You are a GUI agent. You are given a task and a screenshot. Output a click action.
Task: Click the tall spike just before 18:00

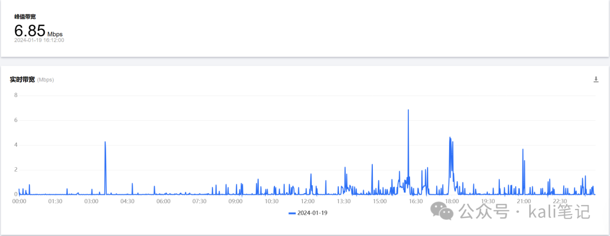pos(450,138)
